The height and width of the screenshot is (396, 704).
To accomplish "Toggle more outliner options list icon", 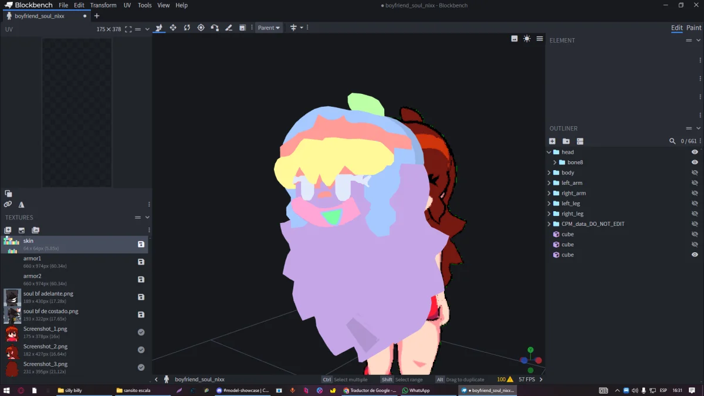I will coord(580,141).
